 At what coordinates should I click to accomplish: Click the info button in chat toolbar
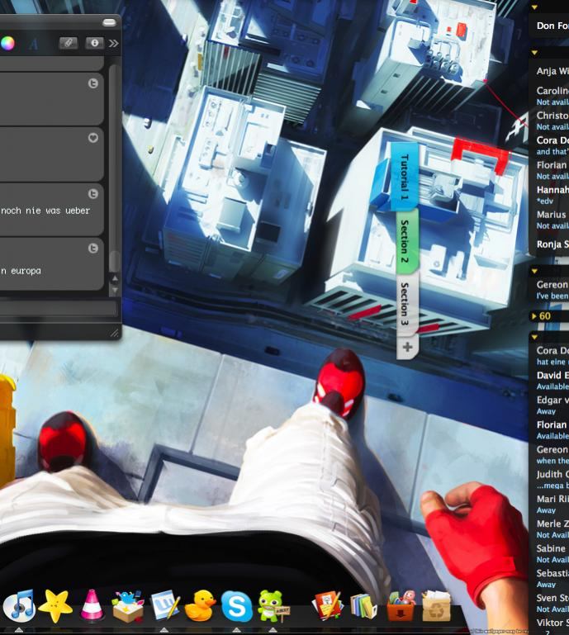95,42
